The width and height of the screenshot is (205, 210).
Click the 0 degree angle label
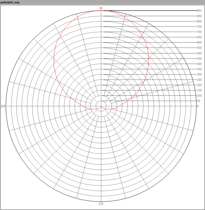[198, 106]
